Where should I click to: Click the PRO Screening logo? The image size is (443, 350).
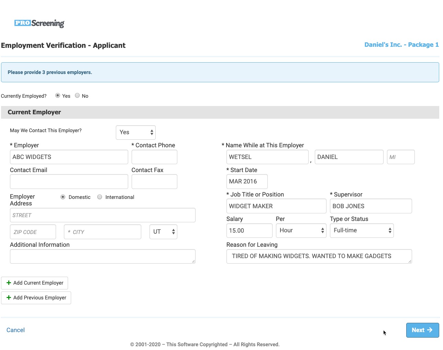tap(39, 23)
